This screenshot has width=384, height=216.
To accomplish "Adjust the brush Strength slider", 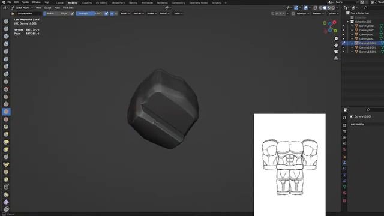I will pyautogui.click(x=90, y=13).
